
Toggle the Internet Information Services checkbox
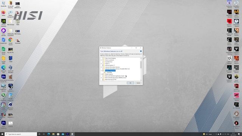click(103, 67)
